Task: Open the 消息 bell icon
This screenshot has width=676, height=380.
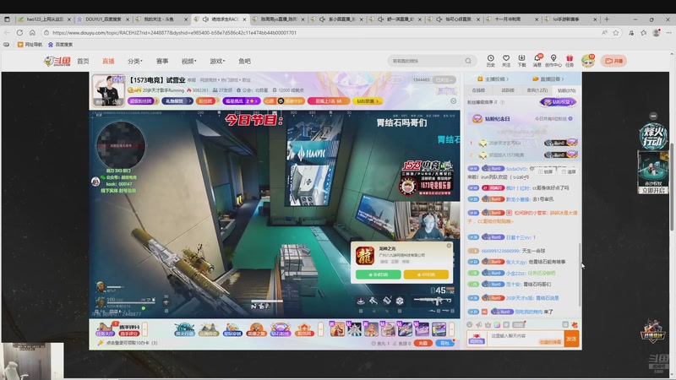Action: [537, 61]
